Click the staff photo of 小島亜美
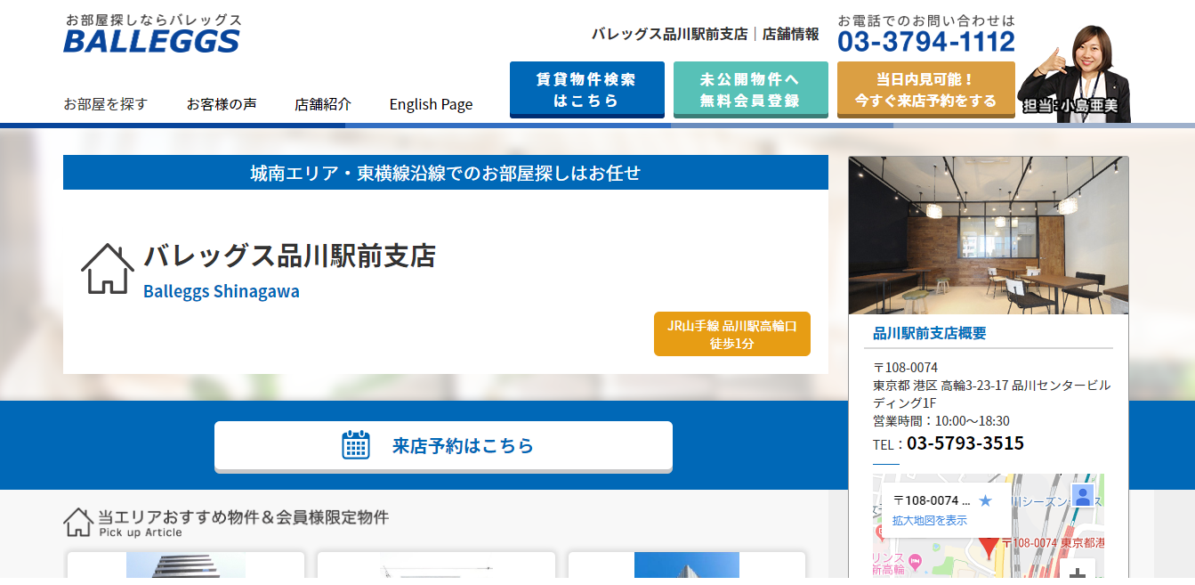The height and width of the screenshot is (585, 1195). coord(1074,73)
